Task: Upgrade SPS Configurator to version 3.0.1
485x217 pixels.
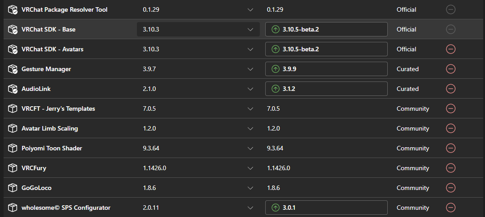Action: coord(326,208)
